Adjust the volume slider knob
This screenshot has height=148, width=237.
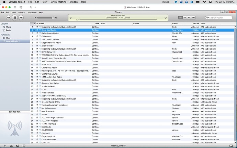tap(53, 17)
